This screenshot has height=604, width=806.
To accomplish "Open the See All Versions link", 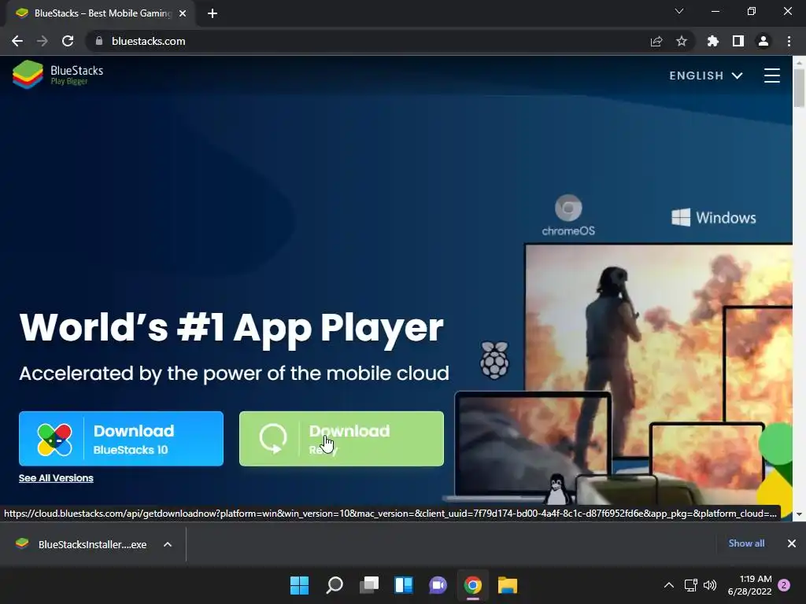I will [56, 478].
